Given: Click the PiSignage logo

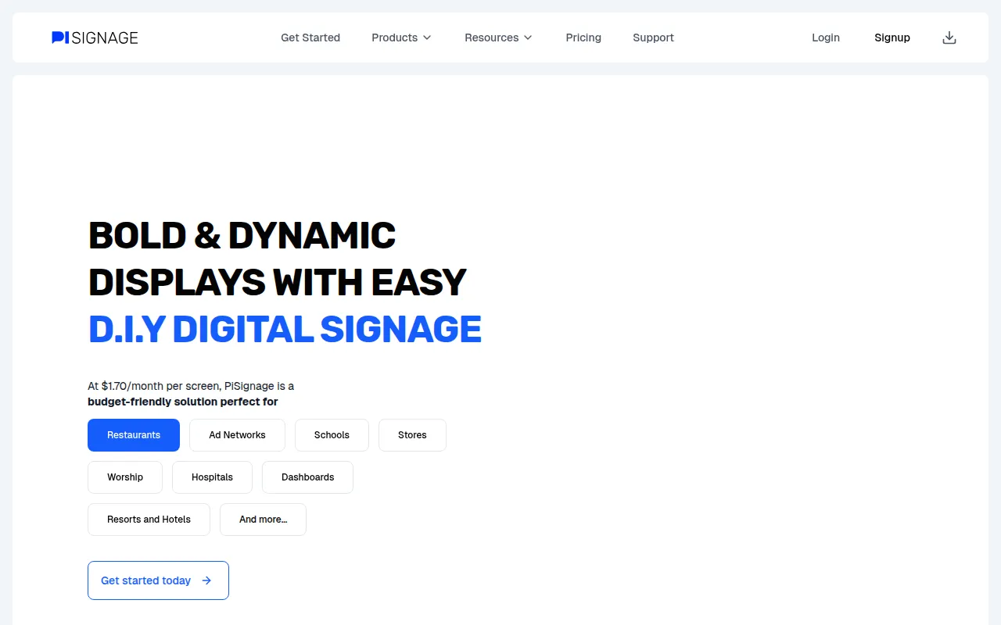Looking at the screenshot, I should (x=95, y=37).
